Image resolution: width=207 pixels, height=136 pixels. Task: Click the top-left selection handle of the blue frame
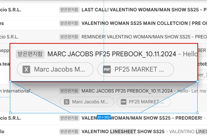coord(10,81)
